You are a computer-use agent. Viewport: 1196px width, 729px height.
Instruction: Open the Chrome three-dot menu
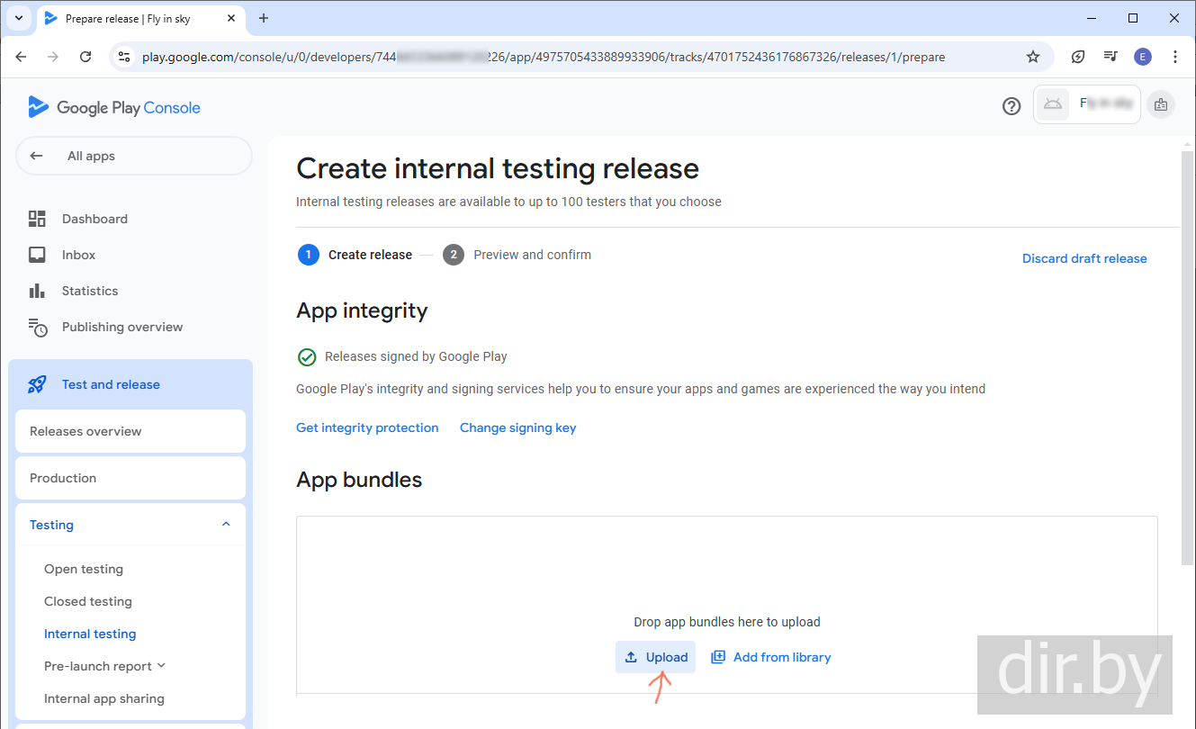(1175, 57)
